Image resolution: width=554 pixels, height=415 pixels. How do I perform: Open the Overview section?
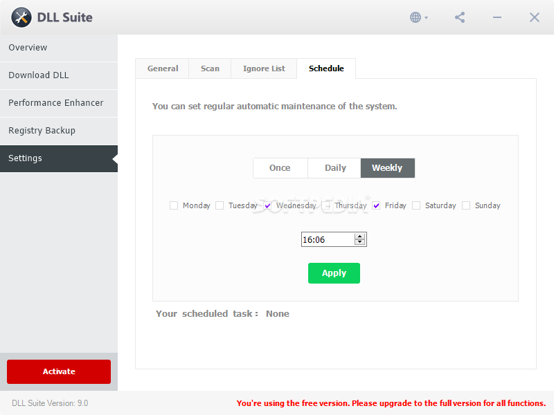[x=59, y=48]
